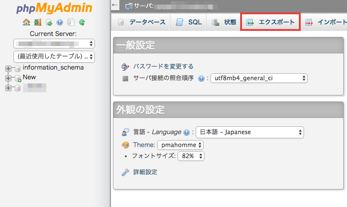Open the 82% font size dropdown
The width and height of the screenshot is (347, 207).
[x=191, y=156]
